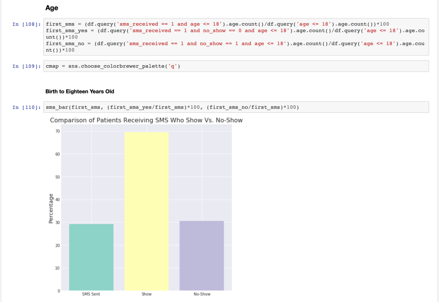This screenshot has width=439, height=302.
Task: Click the purple No-Show bar
Action: (x=201, y=255)
